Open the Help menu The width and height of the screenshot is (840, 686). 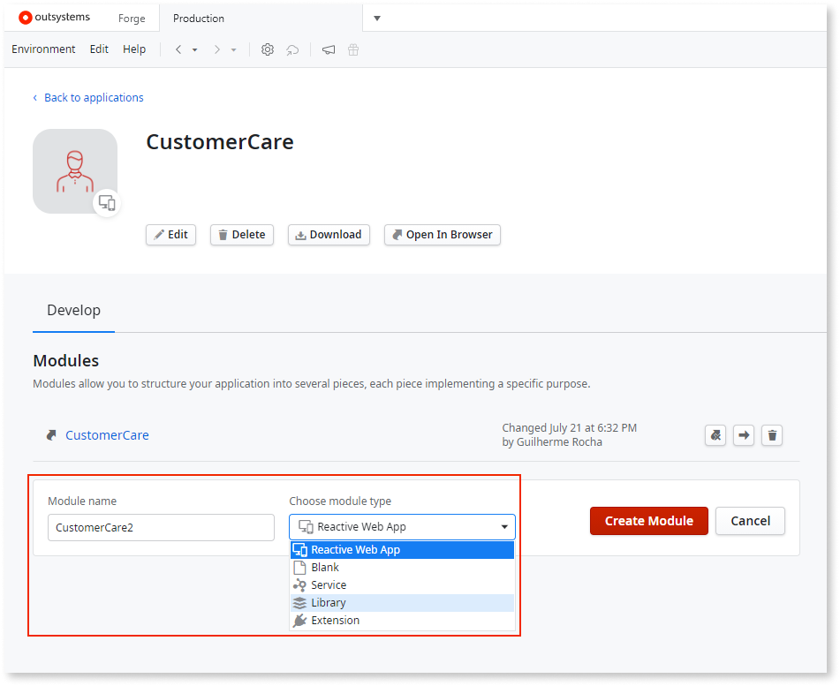(x=134, y=49)
